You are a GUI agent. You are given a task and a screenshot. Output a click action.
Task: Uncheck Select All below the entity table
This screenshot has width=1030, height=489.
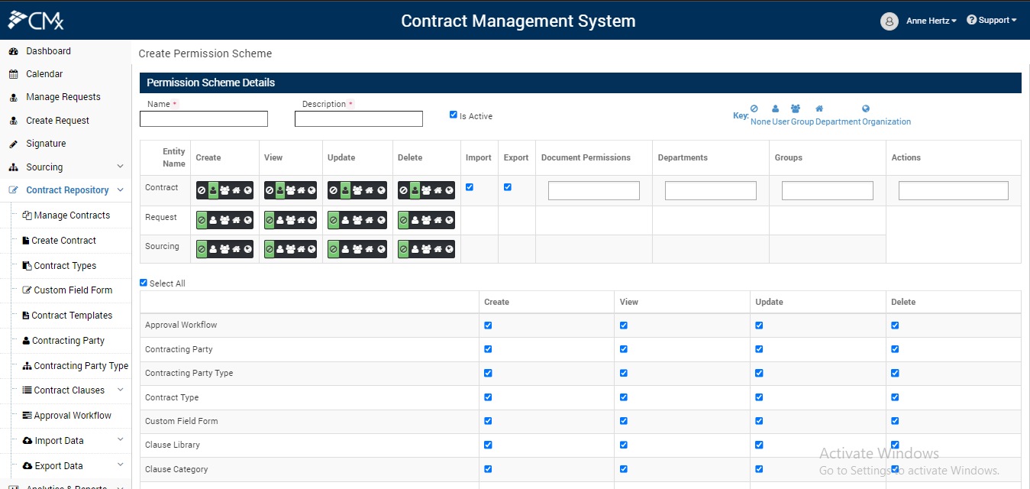click(x=143, y=282)
